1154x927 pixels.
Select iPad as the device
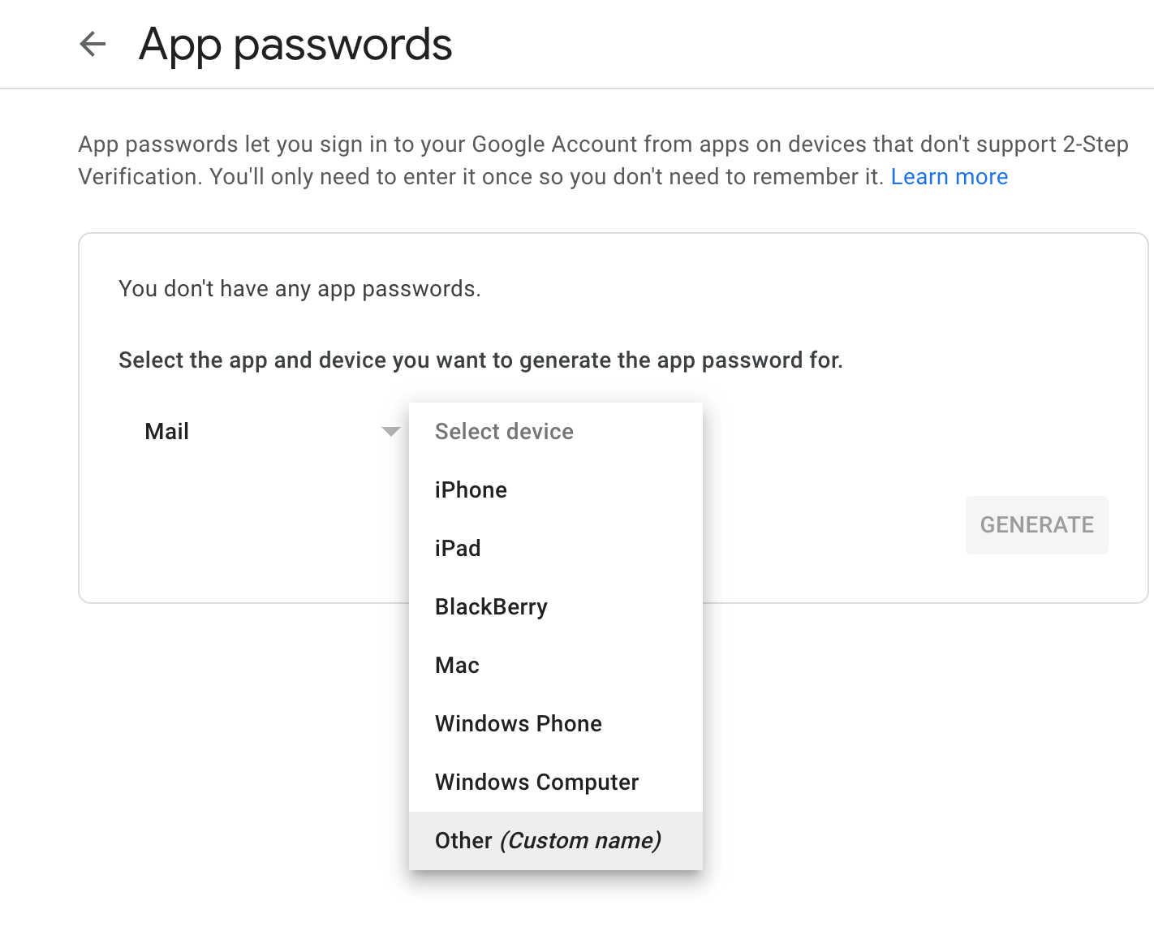458,548
